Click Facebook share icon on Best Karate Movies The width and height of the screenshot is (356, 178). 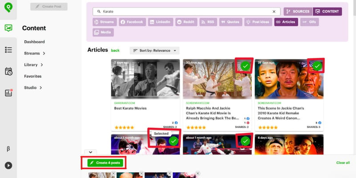pyautogui.click(x=176, y=123)
